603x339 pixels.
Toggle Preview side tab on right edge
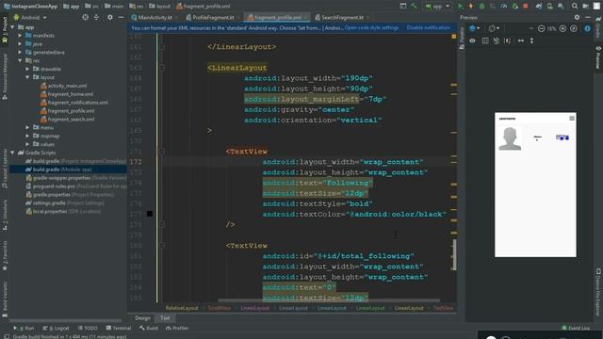(598, 57)
